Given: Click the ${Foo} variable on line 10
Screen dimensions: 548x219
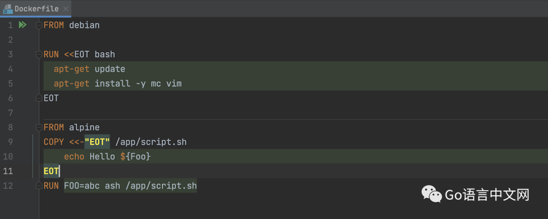Looking at the screenshot, I should coord(135,157).
